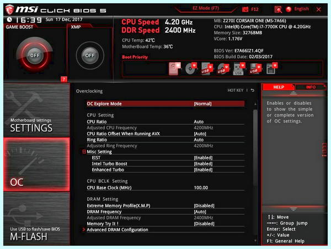Toggle Extreme Memory Profile (X.M.P) Disabled setting

(165, 206)
